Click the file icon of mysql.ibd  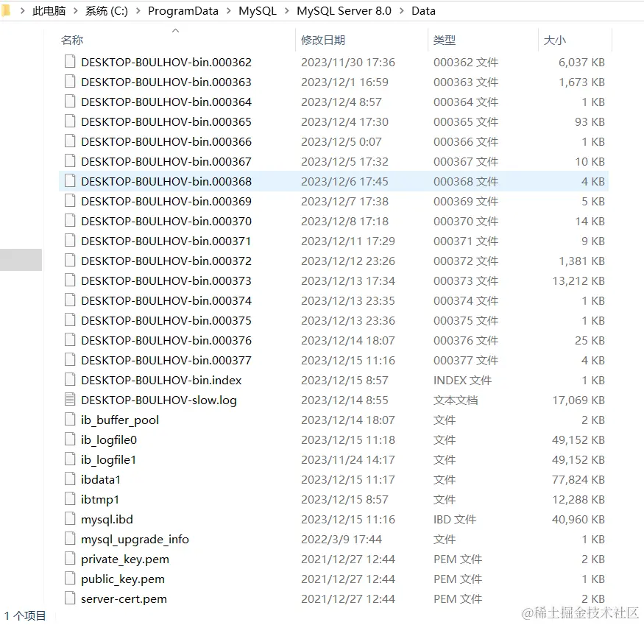point(70,519)
